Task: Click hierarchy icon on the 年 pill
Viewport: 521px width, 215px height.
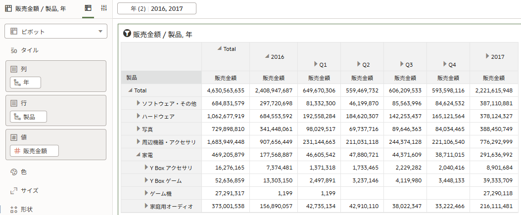Action: [x=17, y=83]
